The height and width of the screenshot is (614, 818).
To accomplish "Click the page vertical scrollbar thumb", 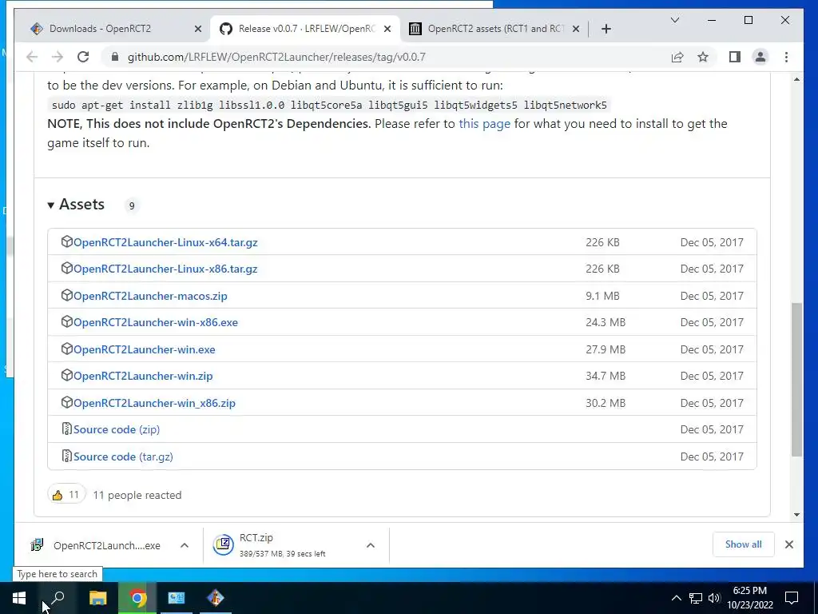I will tap(796, 380).
